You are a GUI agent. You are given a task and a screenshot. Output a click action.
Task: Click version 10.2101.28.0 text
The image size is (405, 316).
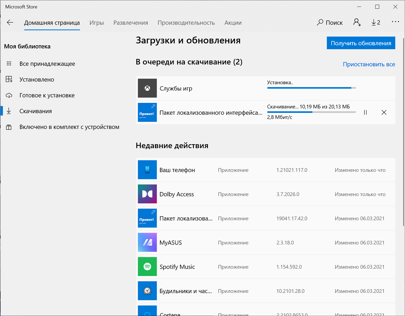pos(290,291)
